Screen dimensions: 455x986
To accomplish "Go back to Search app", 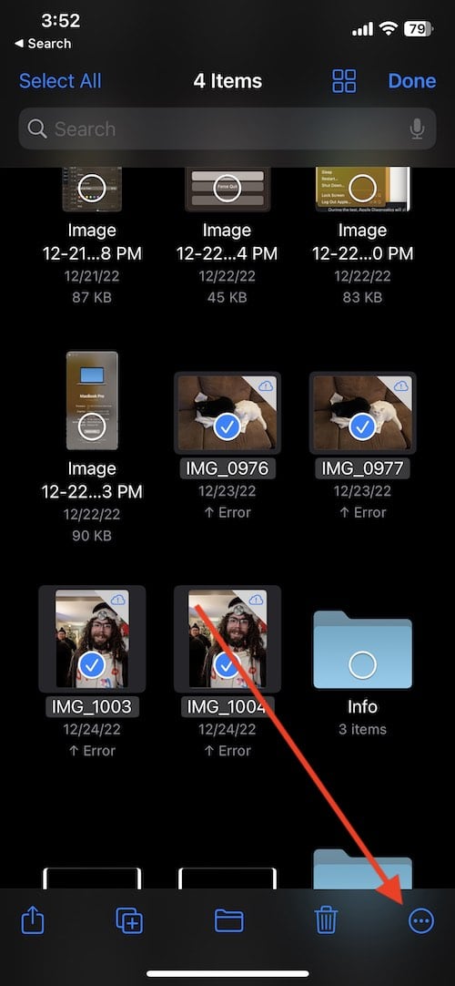I will point(43,44).
